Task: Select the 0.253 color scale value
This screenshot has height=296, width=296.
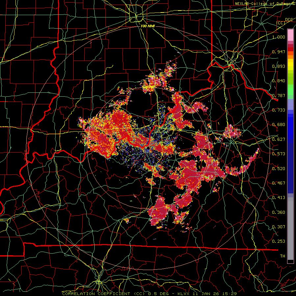Action: (x=279, y=241)
